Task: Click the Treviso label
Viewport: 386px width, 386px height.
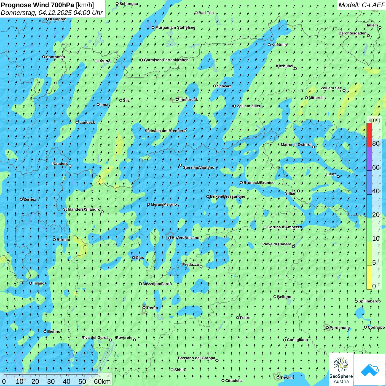Action: [287, 378]
